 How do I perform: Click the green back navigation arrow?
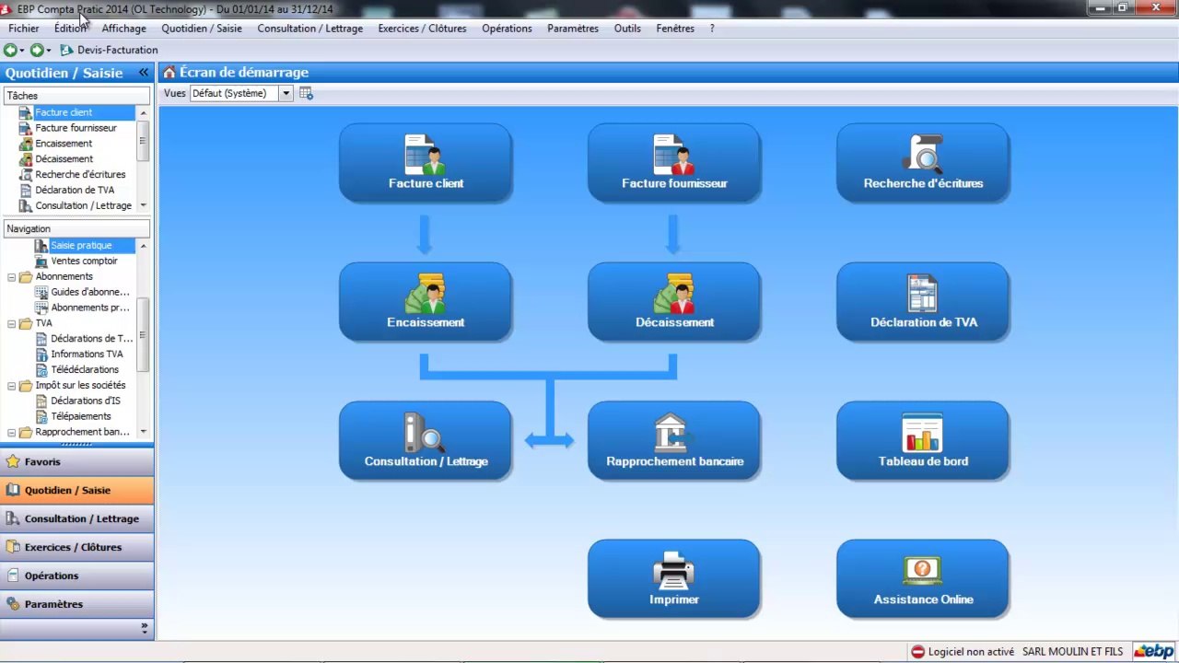click(10, 50)
